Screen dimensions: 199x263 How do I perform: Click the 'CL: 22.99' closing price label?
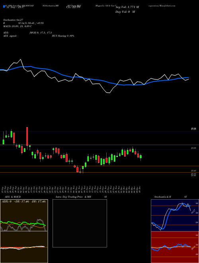pos(73,7)
